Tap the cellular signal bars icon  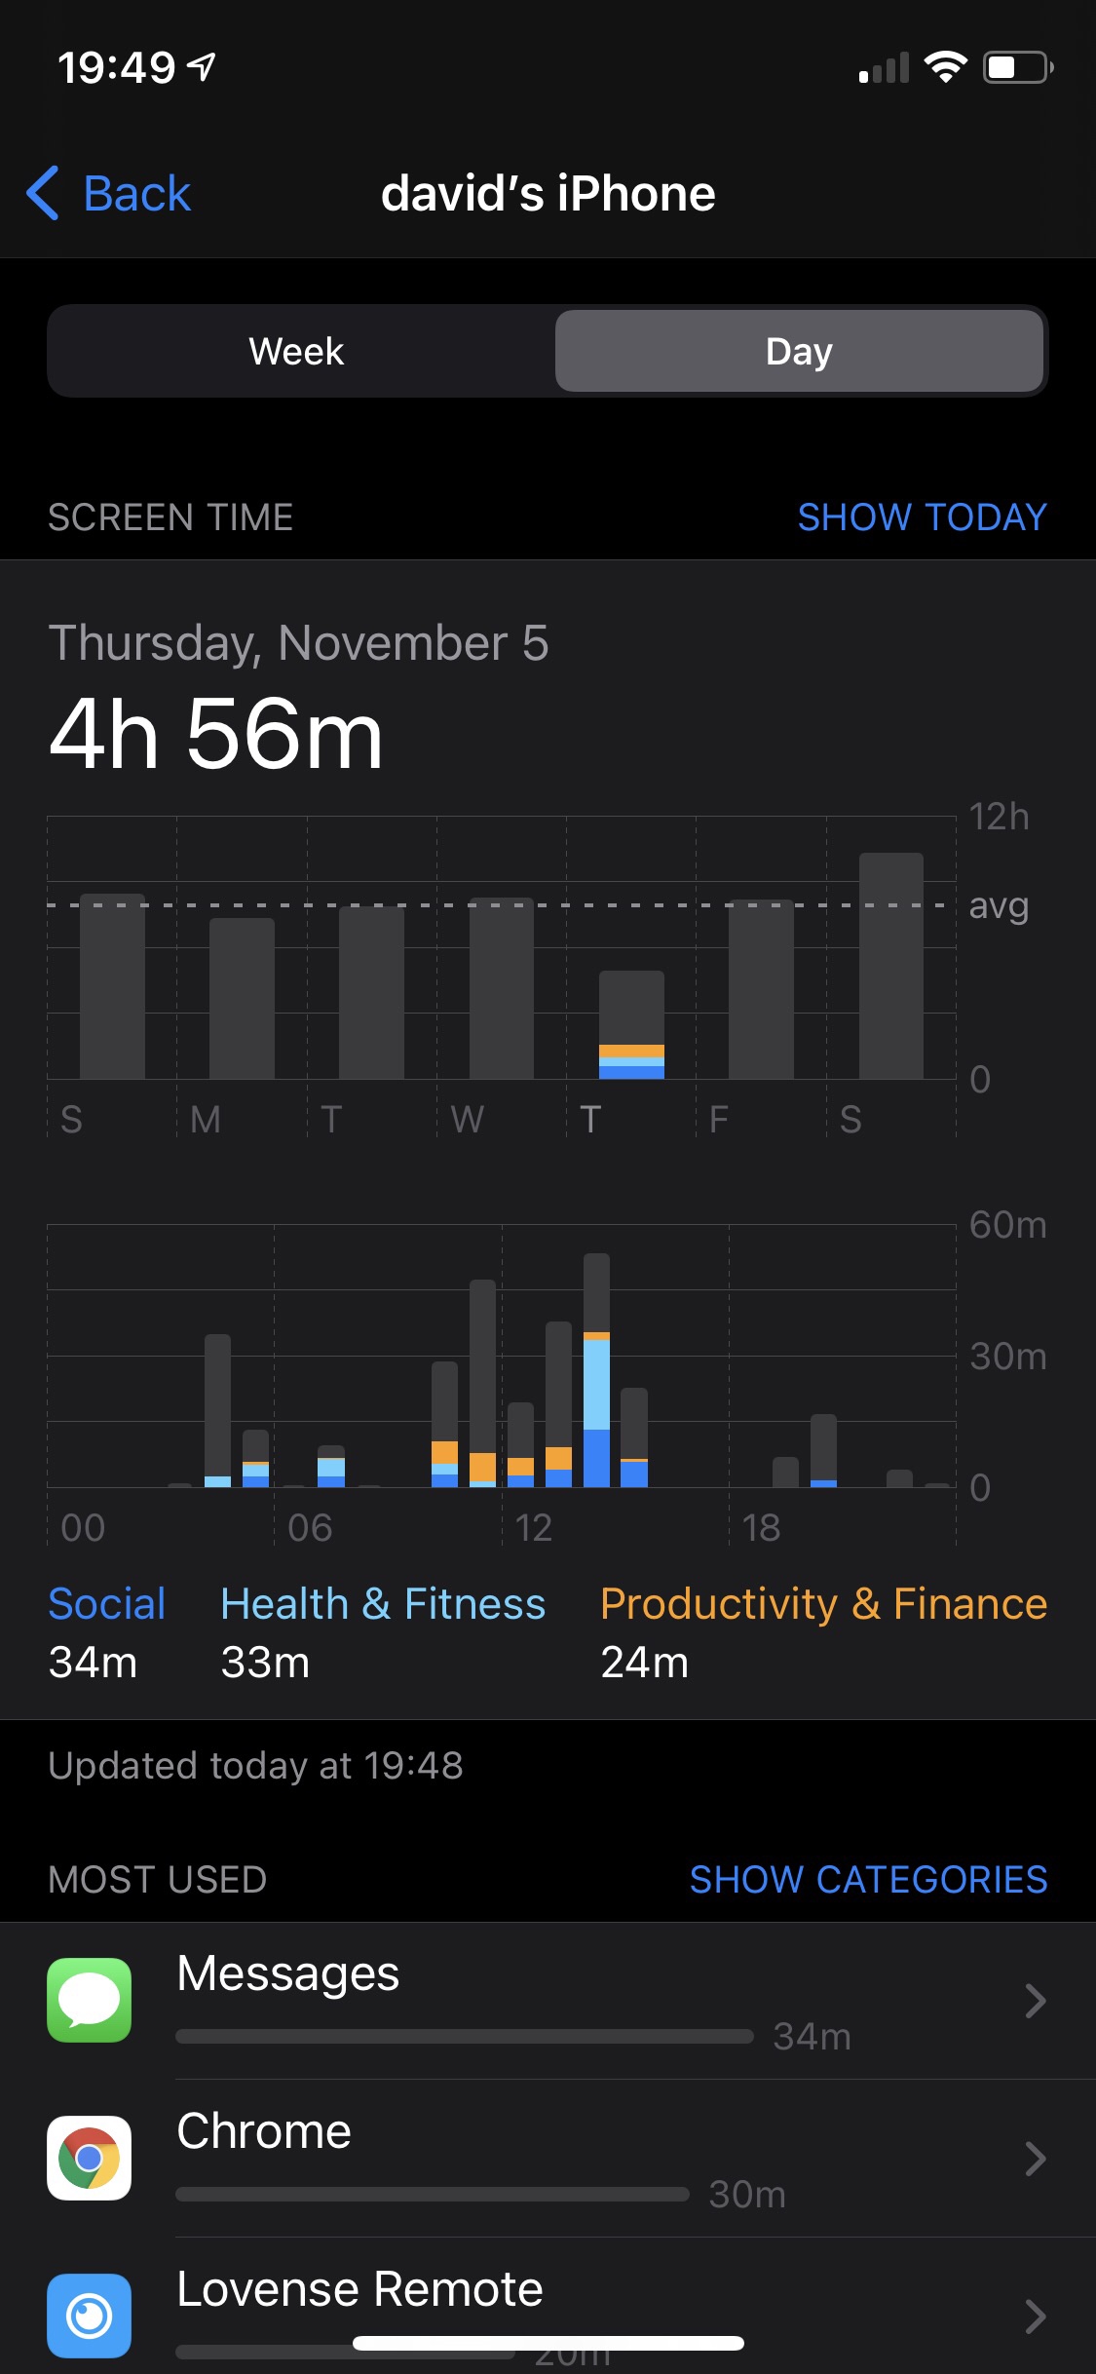(x=884, y=68)
